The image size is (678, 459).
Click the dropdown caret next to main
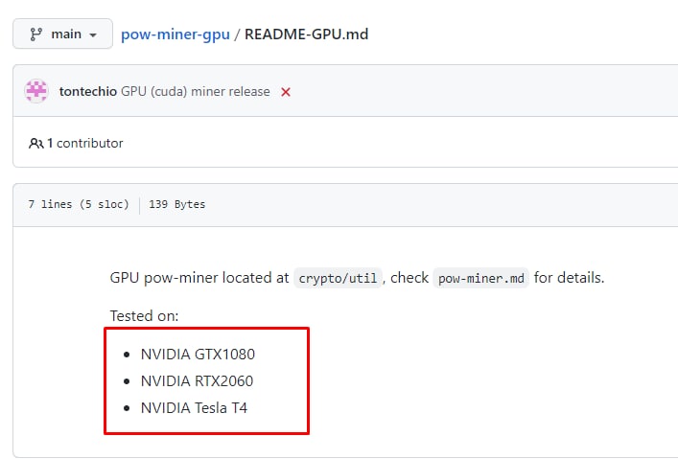coord(93,35)
